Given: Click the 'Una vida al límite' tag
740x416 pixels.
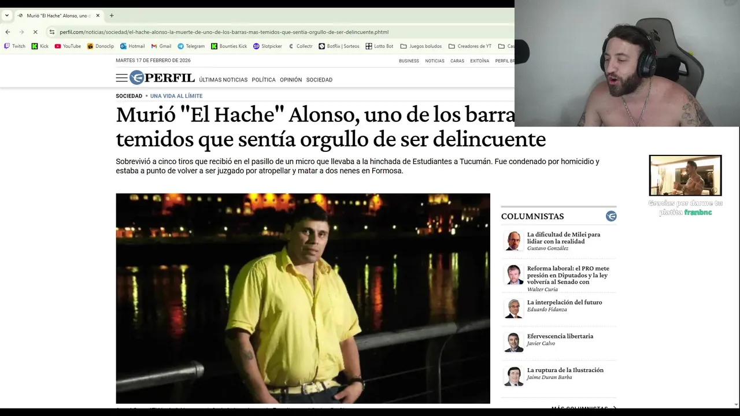Looking at the screenshot, I should click(x=176, y=96).
